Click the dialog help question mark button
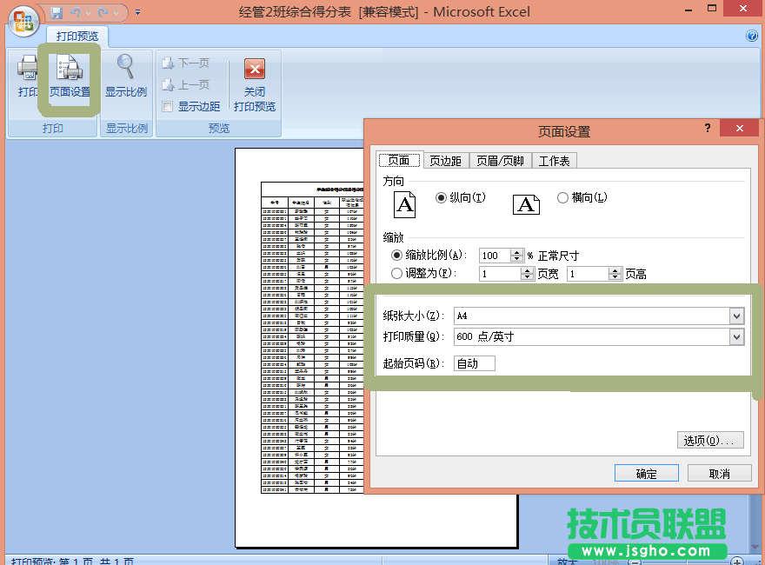This screenshot has width=765, height=565. coord(707,129)
